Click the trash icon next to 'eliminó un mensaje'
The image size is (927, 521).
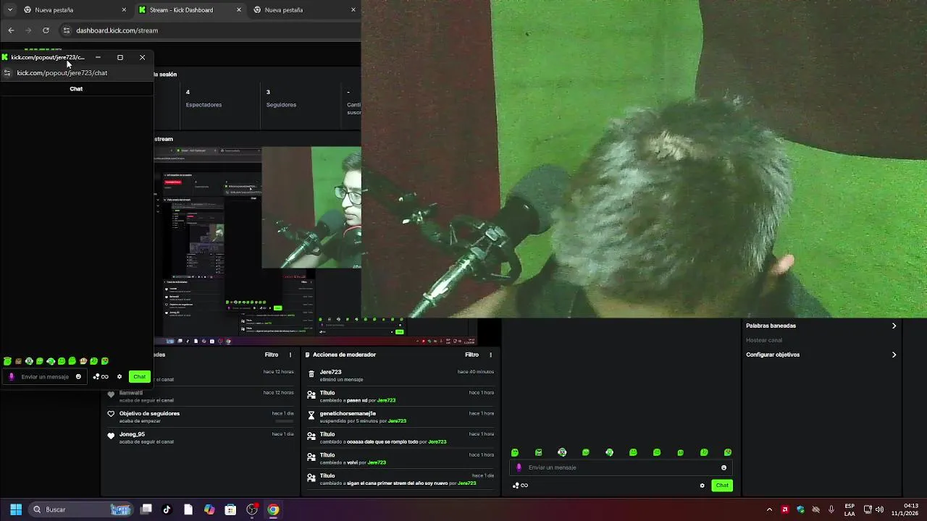(311, 374)
